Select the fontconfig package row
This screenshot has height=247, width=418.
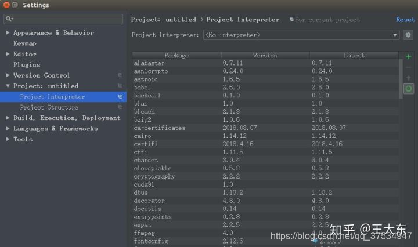tap(265, 241)
